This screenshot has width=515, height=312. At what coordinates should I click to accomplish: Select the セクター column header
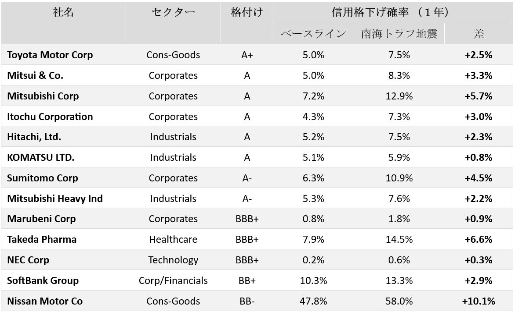[173, 13]
